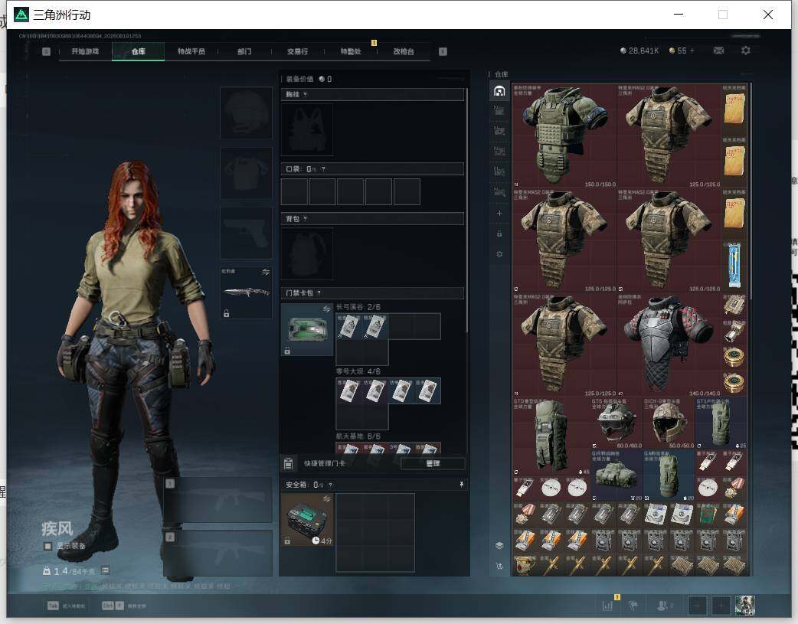Open warehouse sidebar gear settings
The height and width of the screenshot is (624, 798).
(x=499, y=254)
